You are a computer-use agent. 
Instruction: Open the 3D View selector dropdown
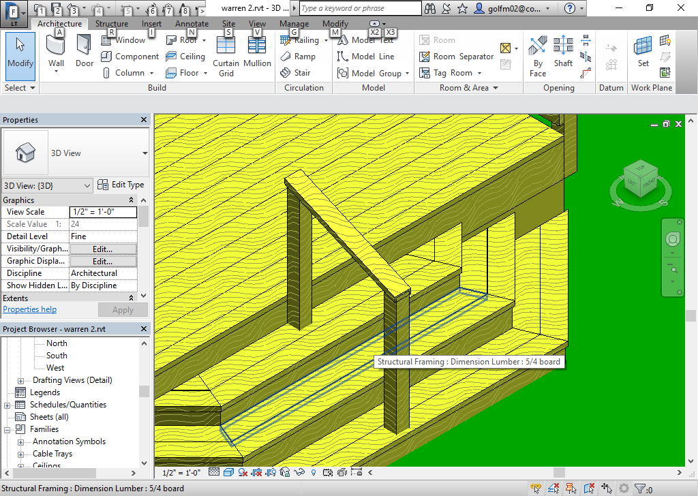coord(87,185)
